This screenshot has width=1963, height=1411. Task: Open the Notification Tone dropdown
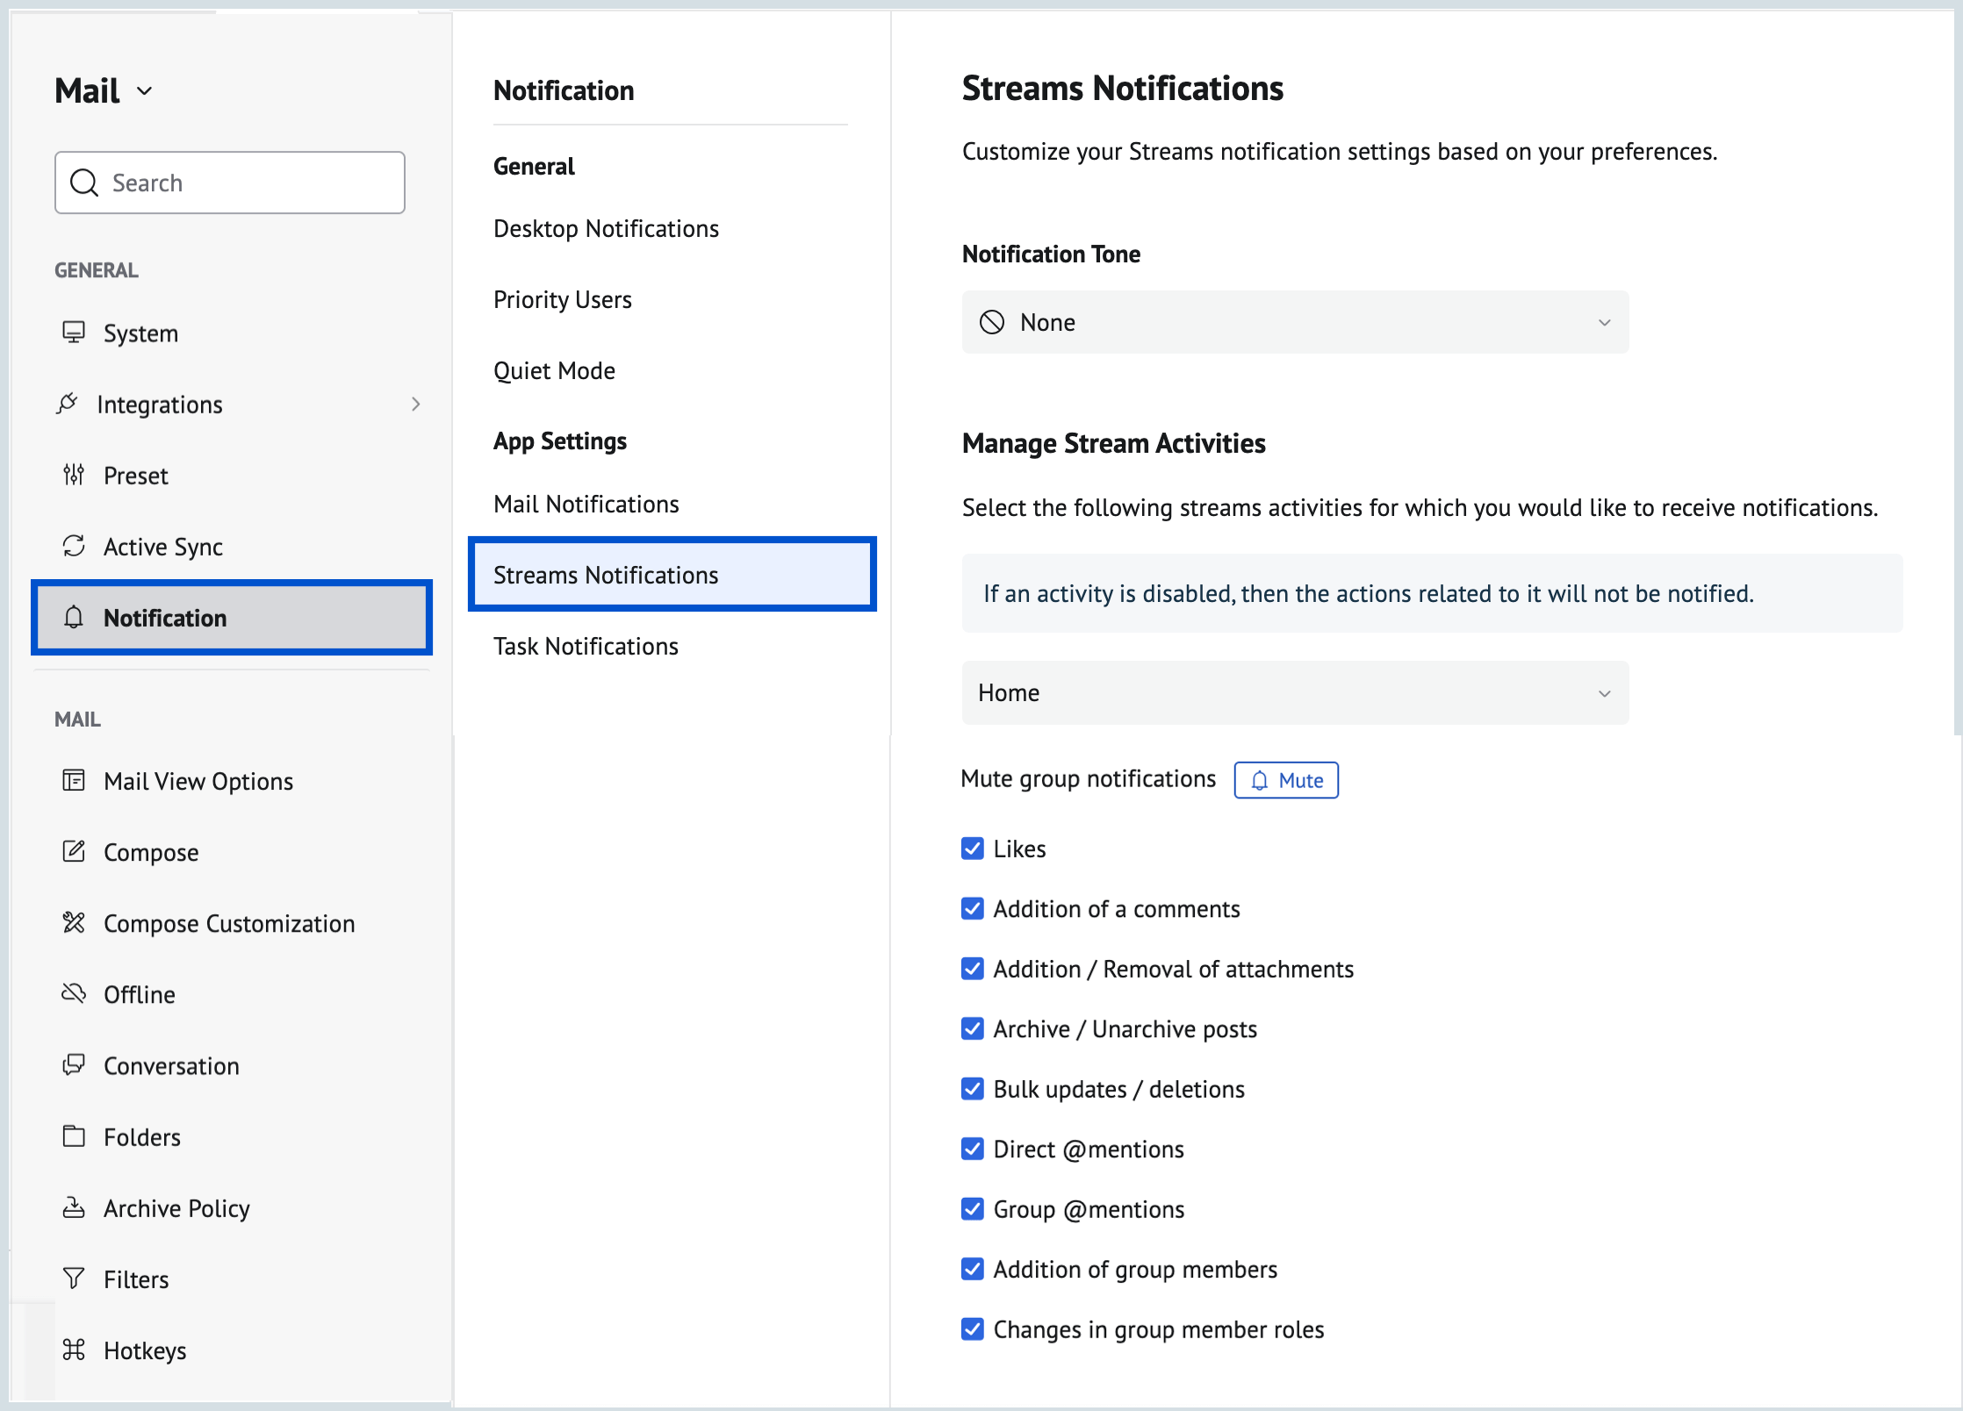click(x=1295, y=322)
